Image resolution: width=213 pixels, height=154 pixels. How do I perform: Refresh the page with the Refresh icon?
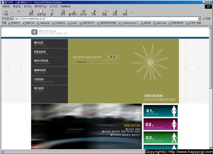pos(41,13)
